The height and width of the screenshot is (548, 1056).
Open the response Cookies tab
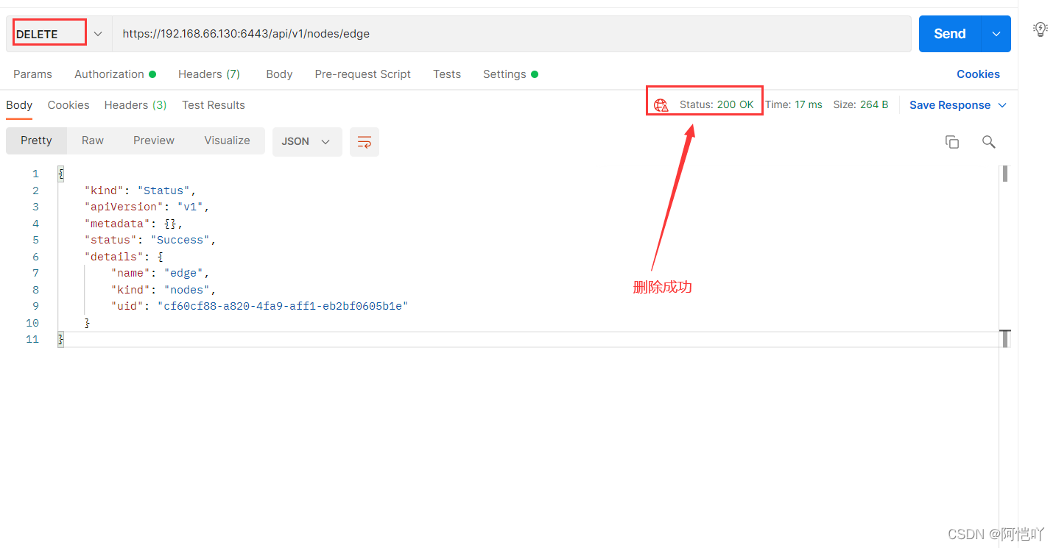pos(68,105)
